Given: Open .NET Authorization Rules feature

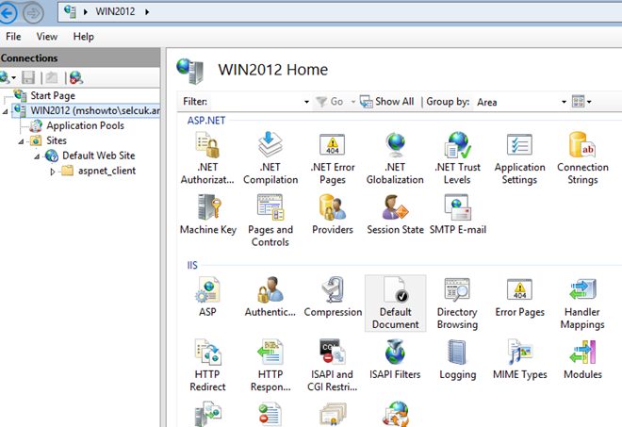Looking at the screenshot, I should pos(207,158).
